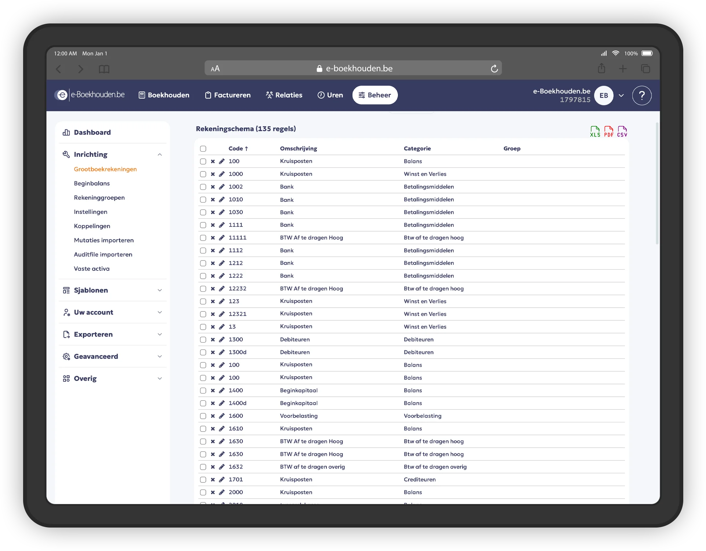Image resolution: width=706 pixels, height=551 pixels.
Task: Click the EB profile avatar
Action: tap(603, 96)
